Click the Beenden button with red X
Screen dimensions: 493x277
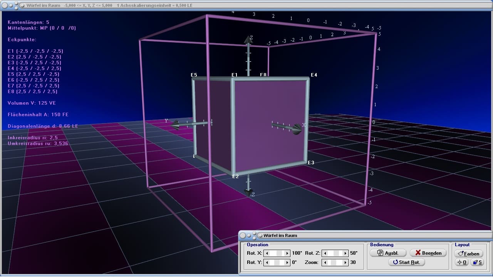(x=428, y=253)
